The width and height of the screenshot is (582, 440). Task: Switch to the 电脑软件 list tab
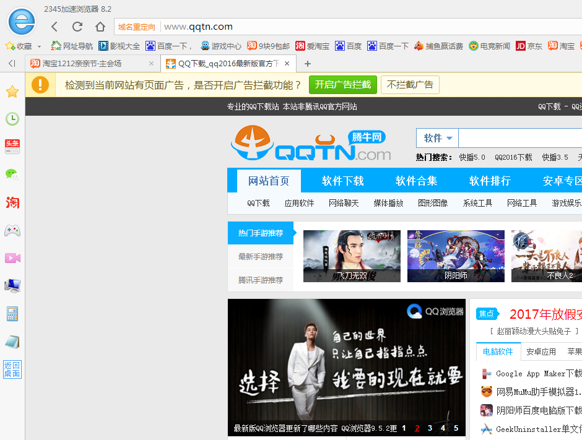coord(498,352)
